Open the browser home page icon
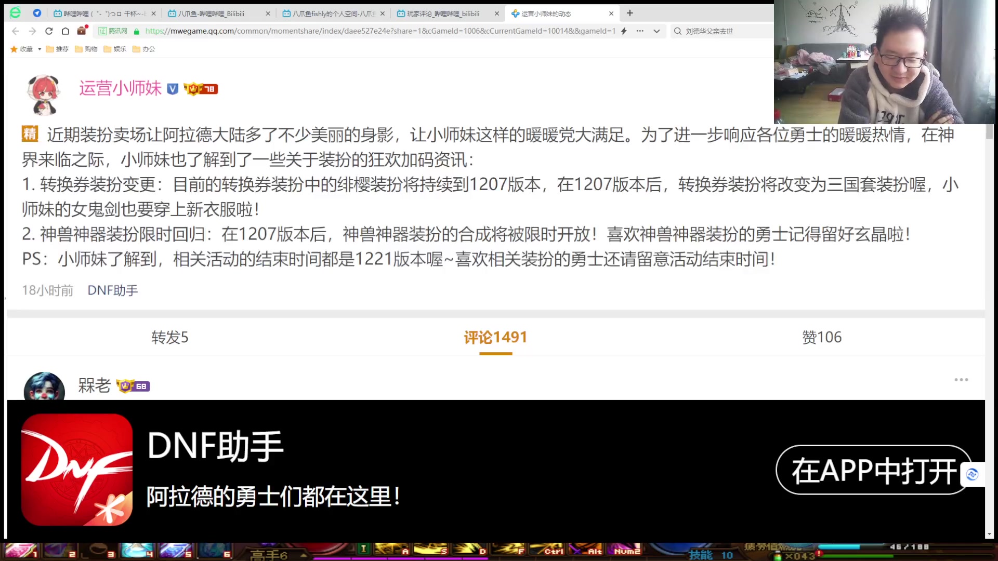Viewport: 998px width, 561px height. click(x=65, y=31)
